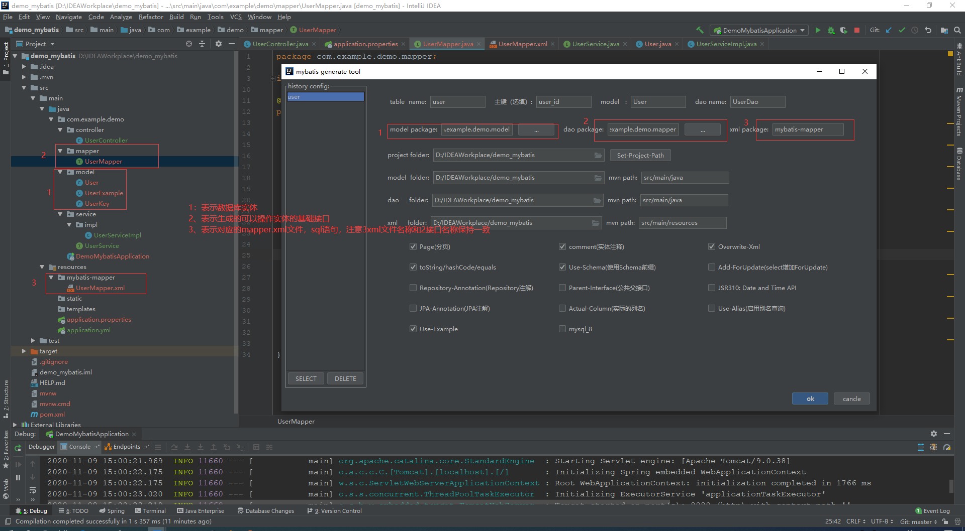Screen dimensions: 965x531
Task: Browse the dao folder path icon
Action: (x=597, y=200)
